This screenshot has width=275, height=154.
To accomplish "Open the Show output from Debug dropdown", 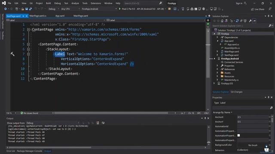I will tap(52, 123).
